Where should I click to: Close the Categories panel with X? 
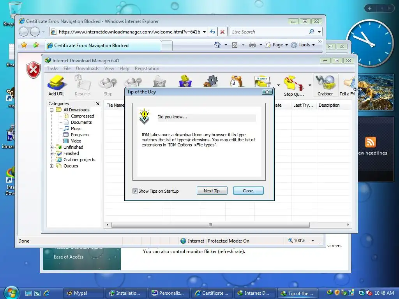[x=98, y=104]
